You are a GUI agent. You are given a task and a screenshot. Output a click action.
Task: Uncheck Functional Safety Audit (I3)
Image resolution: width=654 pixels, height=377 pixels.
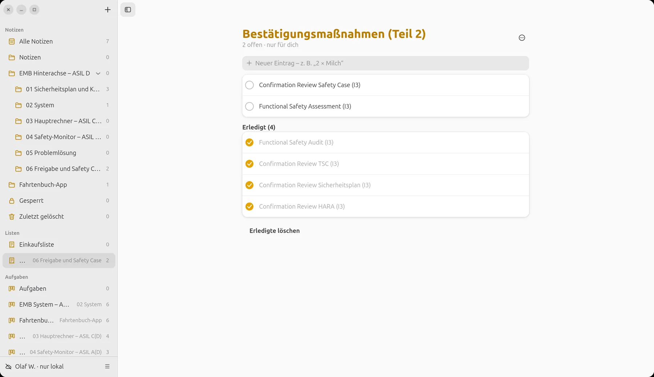coord(249,142)
